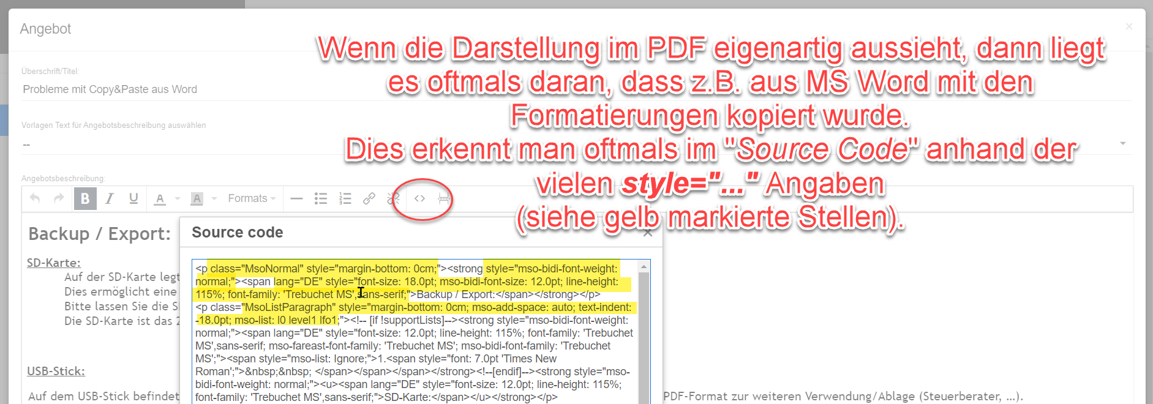Screen dimensions: 1153x404
Task: Click the 'Angebot' dialog title
Action: pos(45,29)
